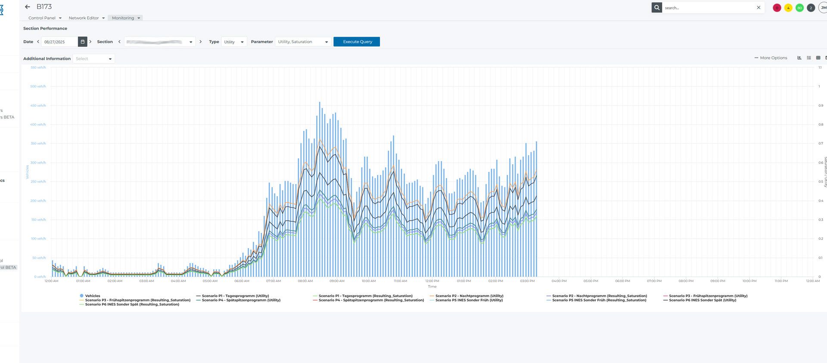Open the date picker calendar icon
Viewport: 827px width, 363px height.
[x=82, y=42]
